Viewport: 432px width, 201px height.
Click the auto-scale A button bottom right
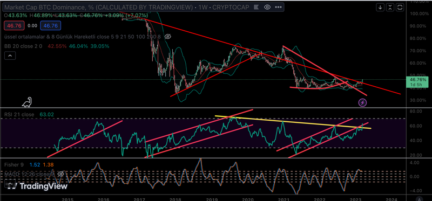[419, 199]
